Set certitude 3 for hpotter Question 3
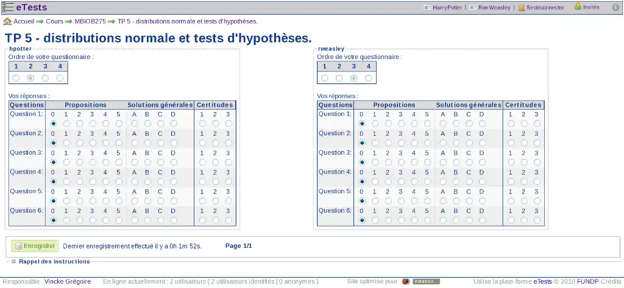 (x=229, y=163)
